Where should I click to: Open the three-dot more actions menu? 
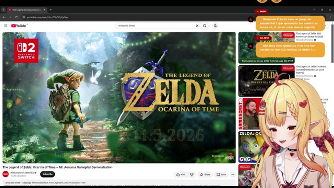pos(233,174)
